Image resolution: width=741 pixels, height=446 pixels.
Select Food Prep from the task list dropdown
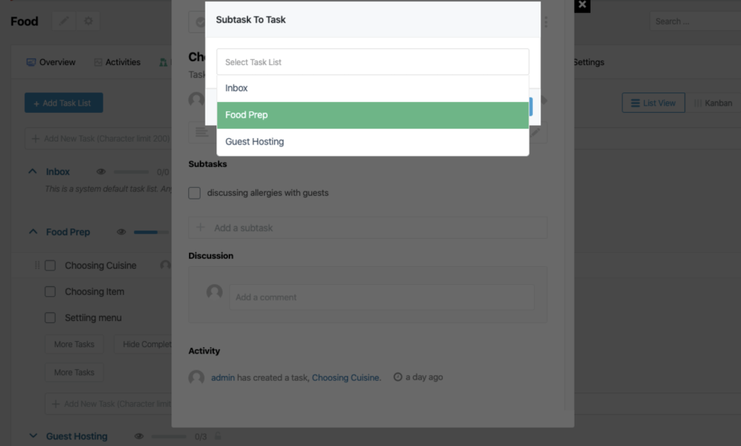(373, 115)
